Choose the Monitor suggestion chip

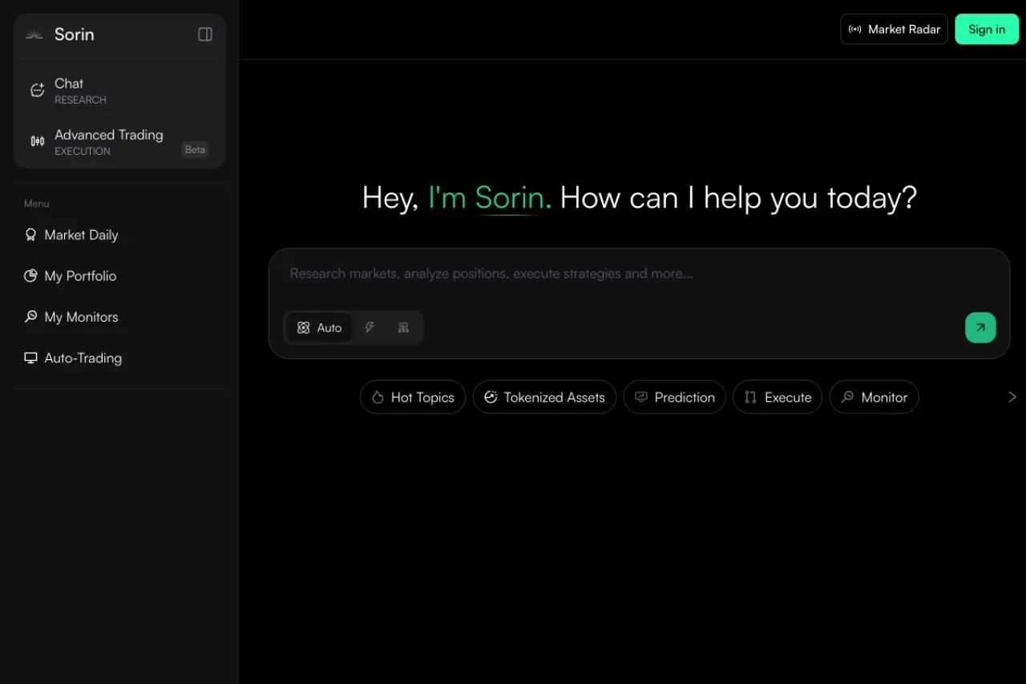point(874,397)
